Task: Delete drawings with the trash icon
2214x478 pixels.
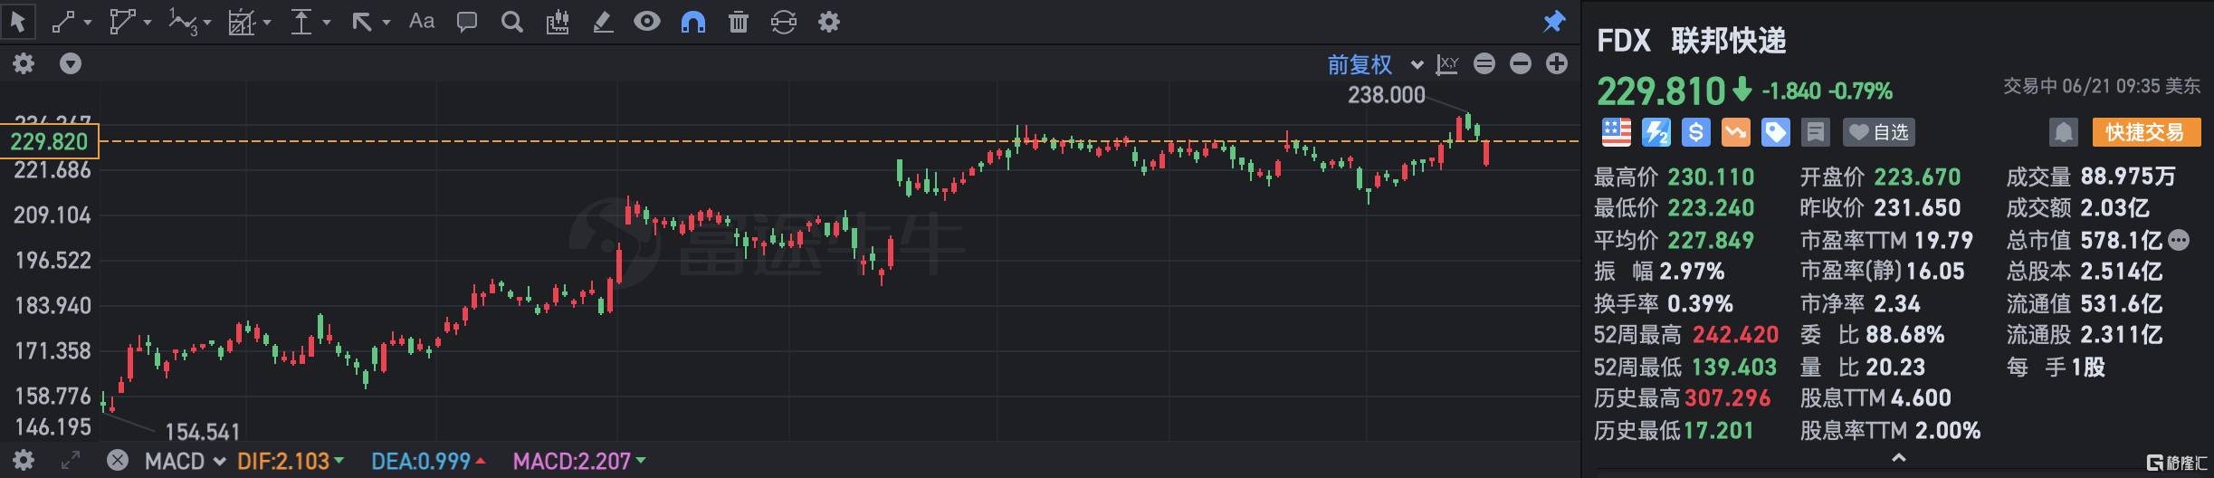Action: point(739,22)
